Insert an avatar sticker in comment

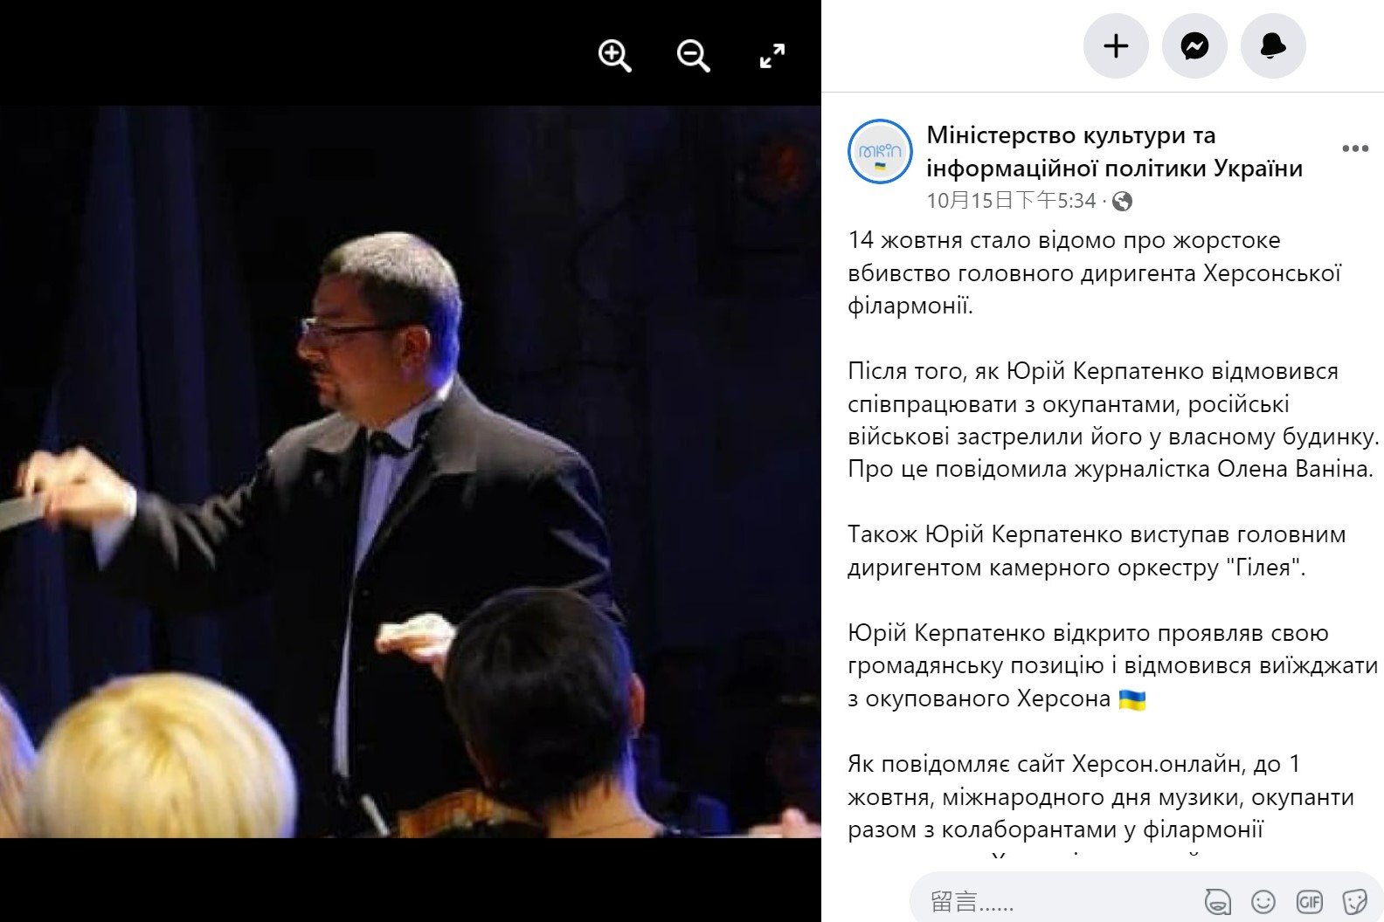click(x=1218, y=901)
